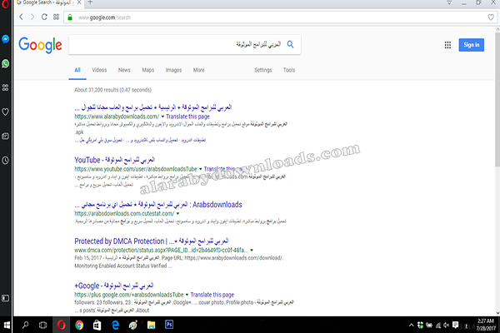This screenshot has width=500, height=333.
Task: Open History clock icon in sidebar
Action: click(x=6, y=161)
